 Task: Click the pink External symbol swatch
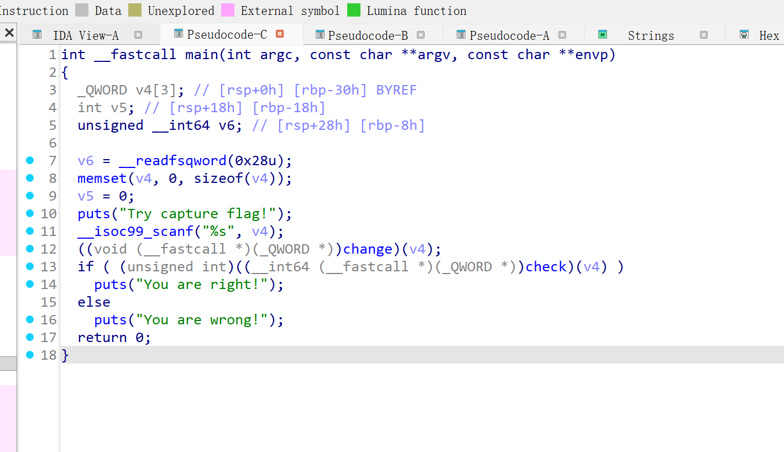227,10
